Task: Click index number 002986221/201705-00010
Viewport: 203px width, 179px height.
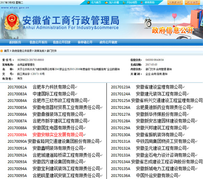Action: click(31, 60)
